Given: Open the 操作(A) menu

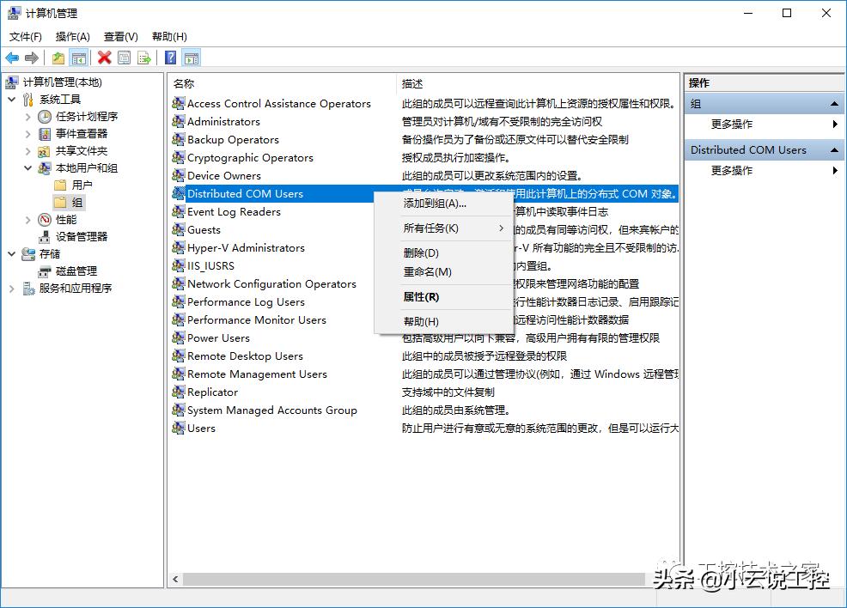Looking at the screenshot, I should pos(72,36).
